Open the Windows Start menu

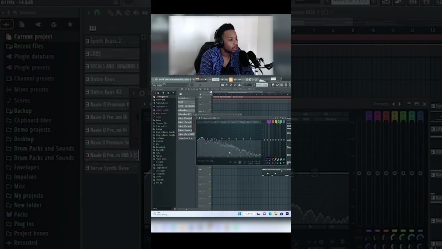click(239, 214)
